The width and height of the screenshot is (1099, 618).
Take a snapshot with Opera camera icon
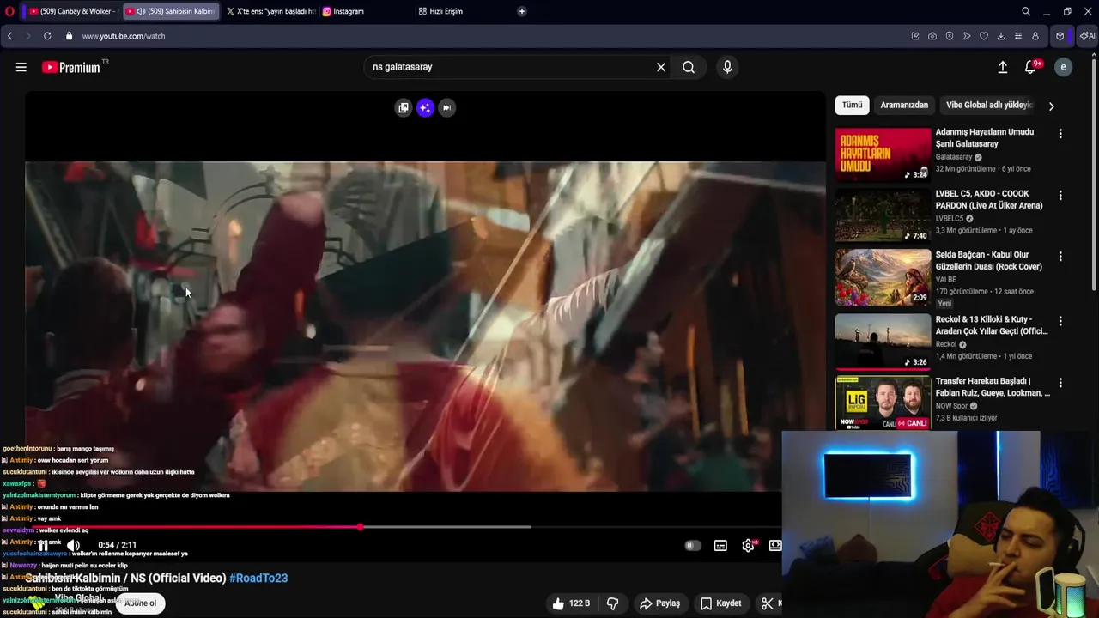[x=932, y=36]
